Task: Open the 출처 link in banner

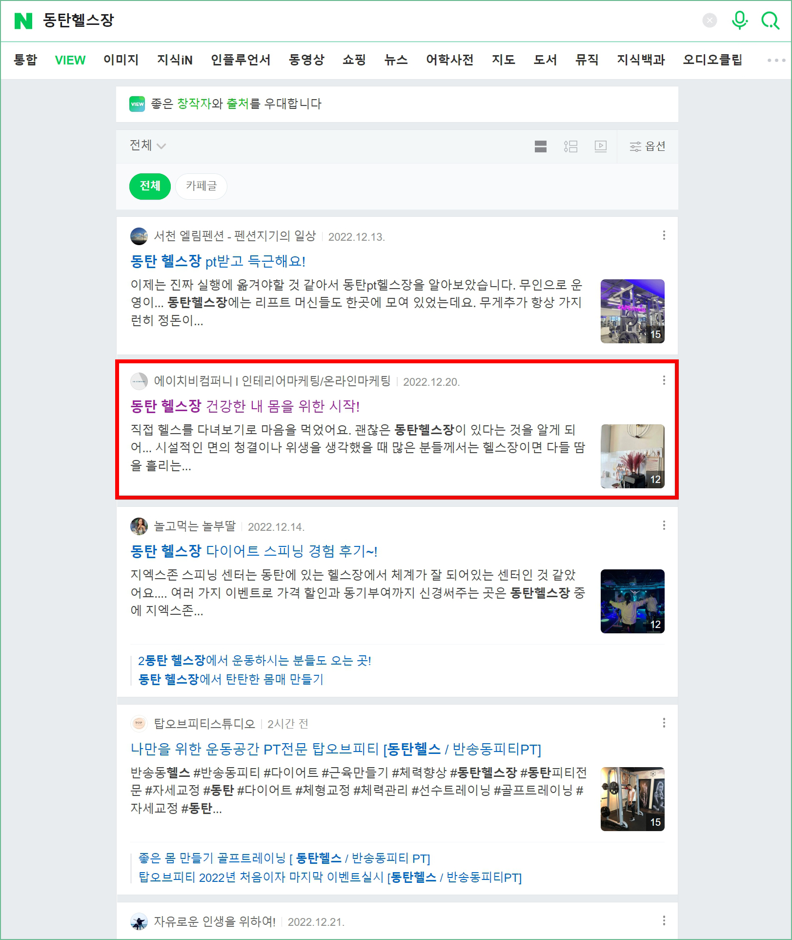Action: 238,104
